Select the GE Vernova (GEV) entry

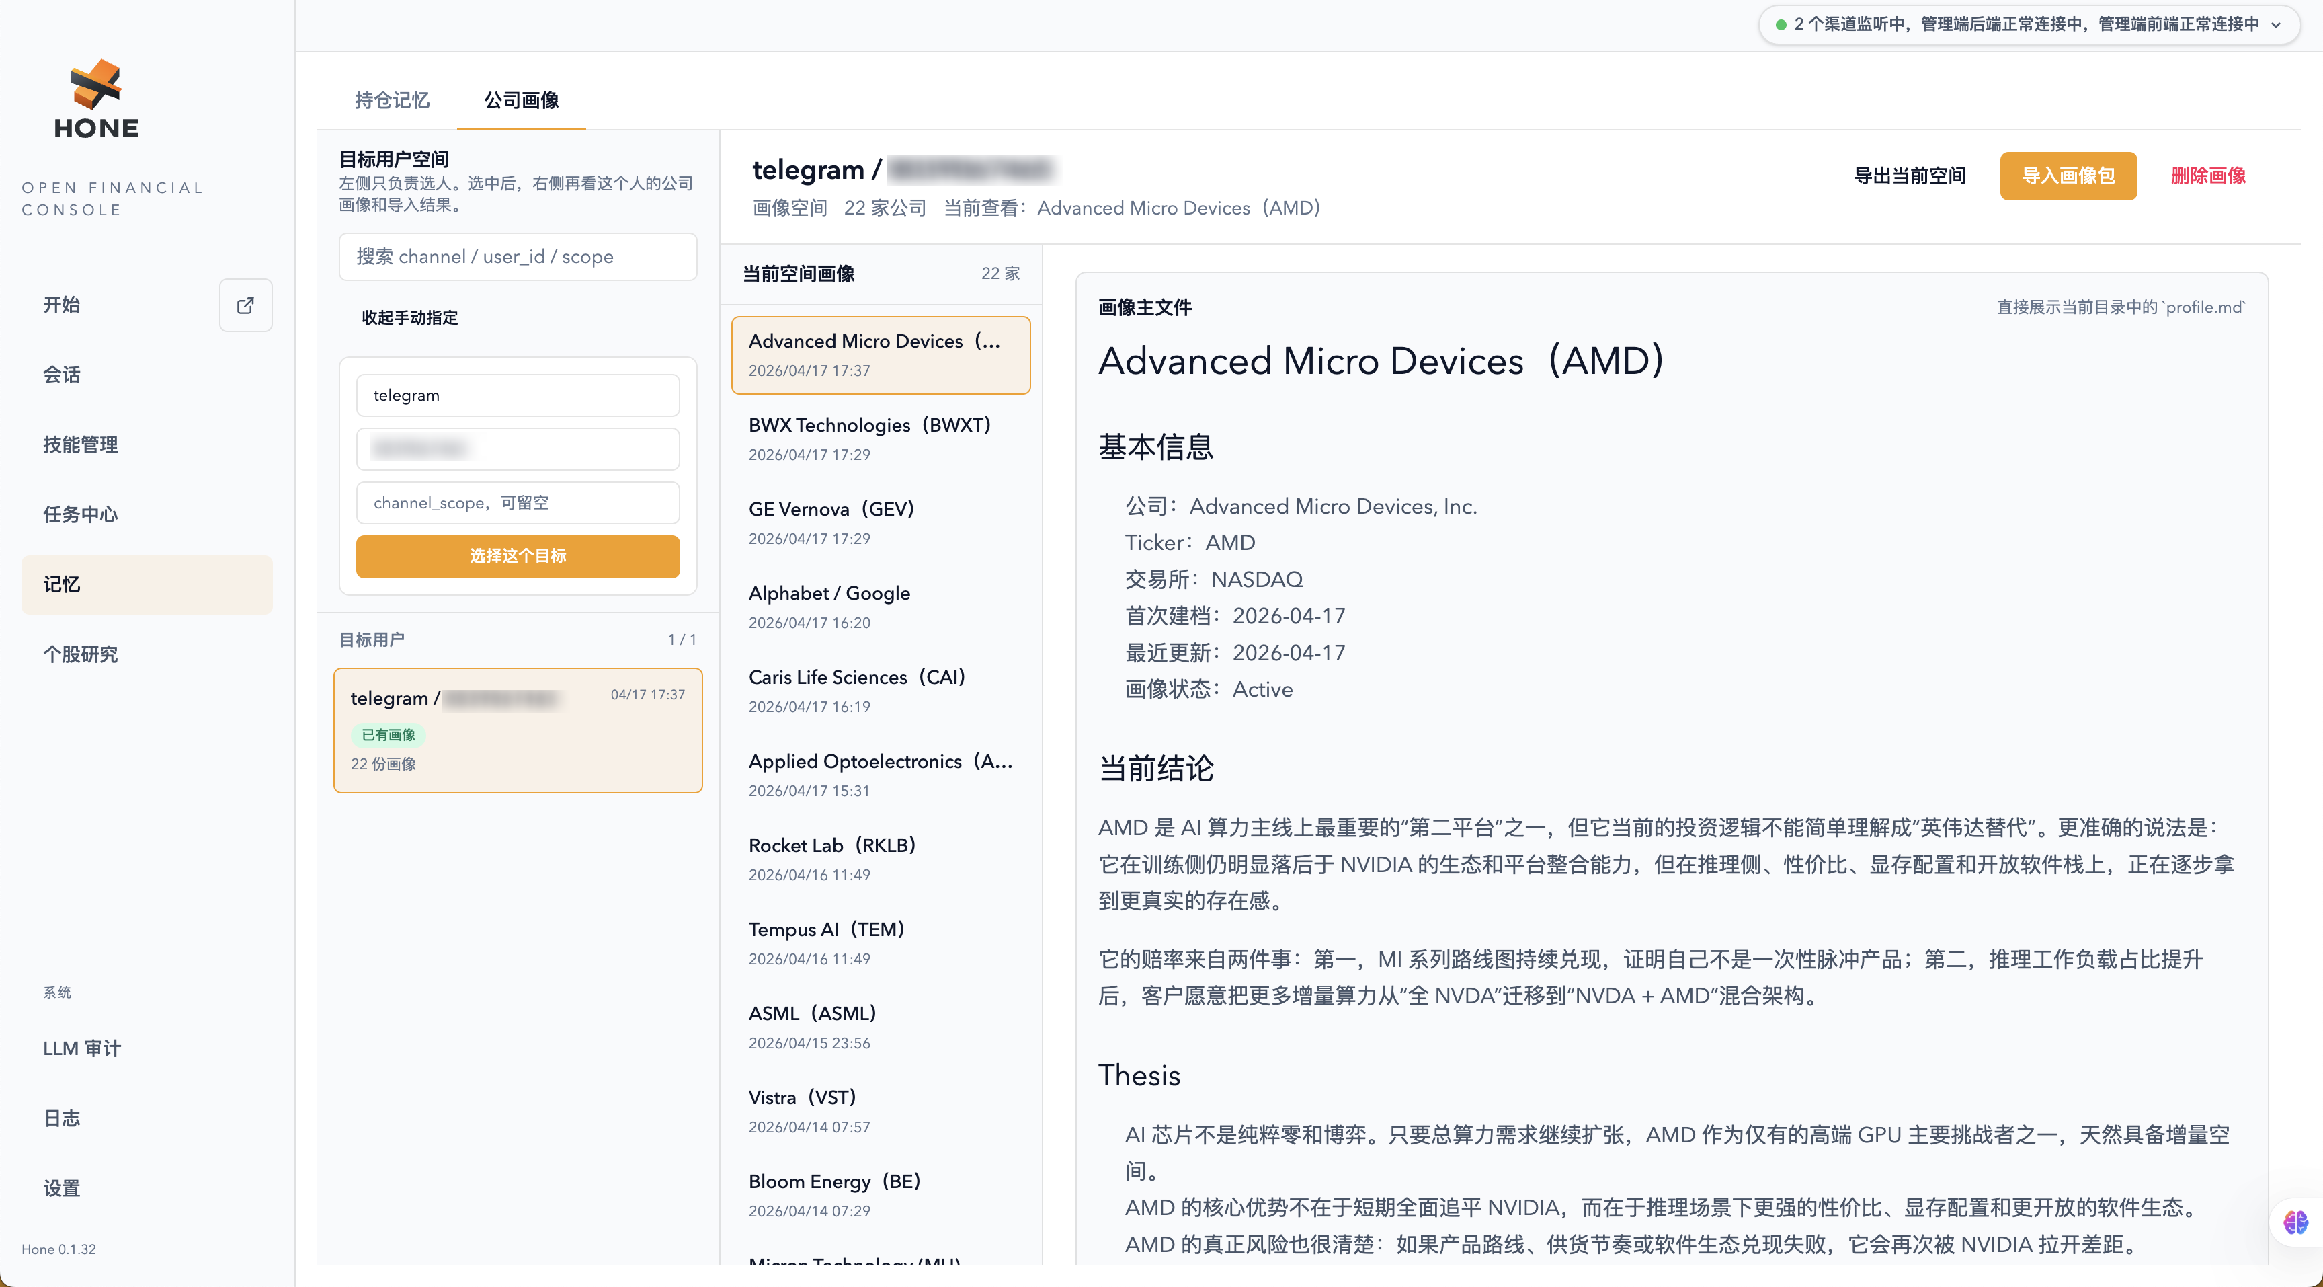[x=880, y=522]
